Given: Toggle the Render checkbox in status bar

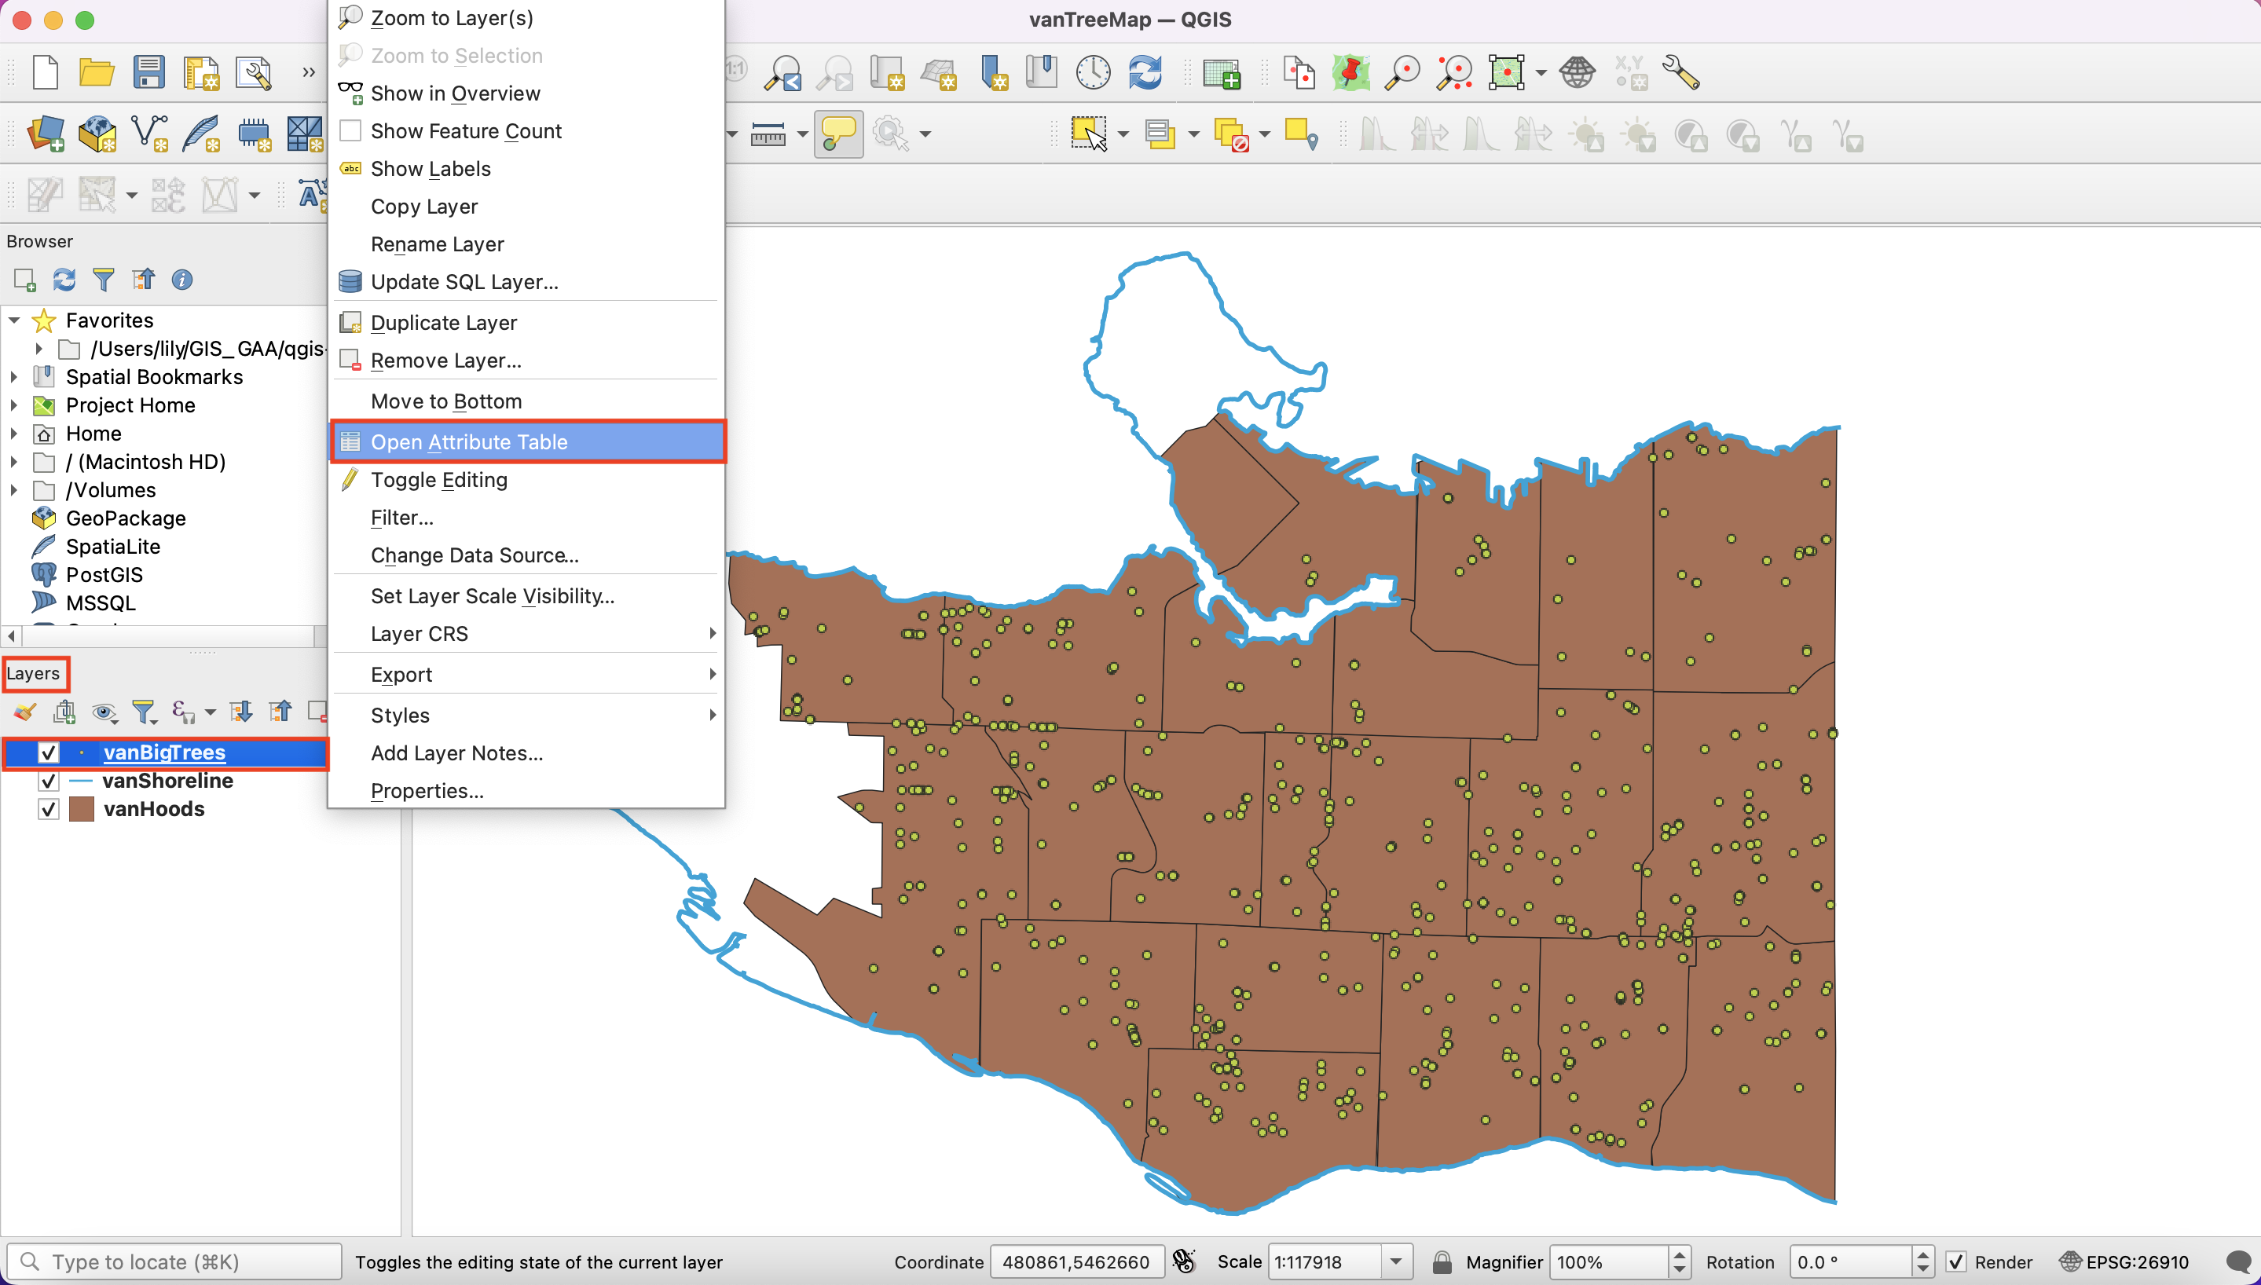Looking at the screenshot, I should [1955, 1262].
